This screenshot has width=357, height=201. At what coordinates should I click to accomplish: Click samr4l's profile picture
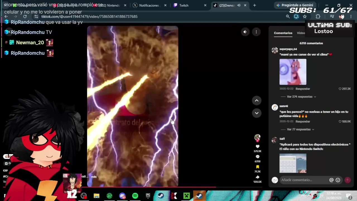pos(275,107)
